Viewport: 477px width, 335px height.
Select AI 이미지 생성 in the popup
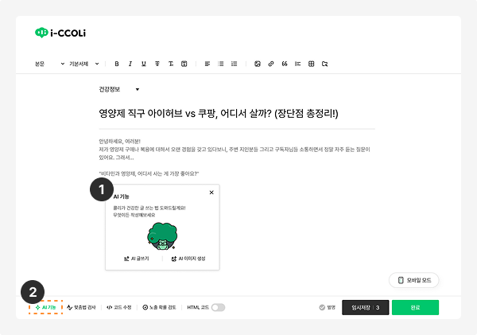point(188,259)
